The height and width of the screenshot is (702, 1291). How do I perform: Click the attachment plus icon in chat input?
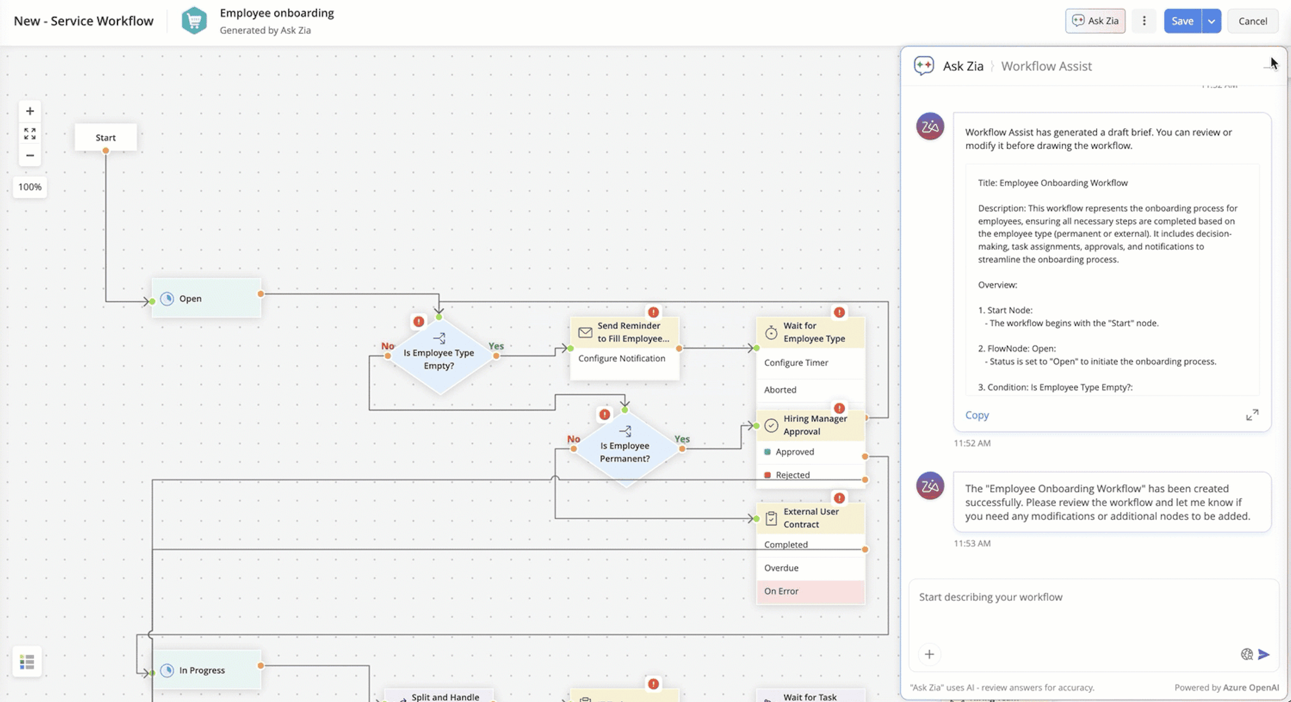tap(929, 654)
